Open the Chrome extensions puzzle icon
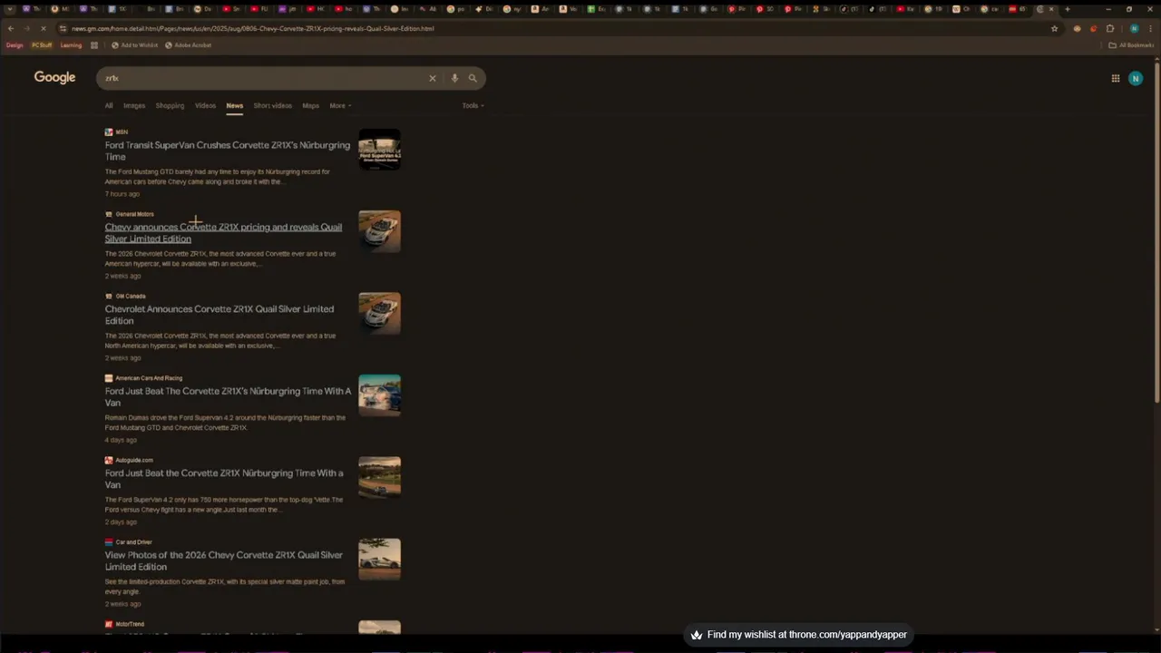The height and width of the screenshot is (653, 1161). [1109, 28]
